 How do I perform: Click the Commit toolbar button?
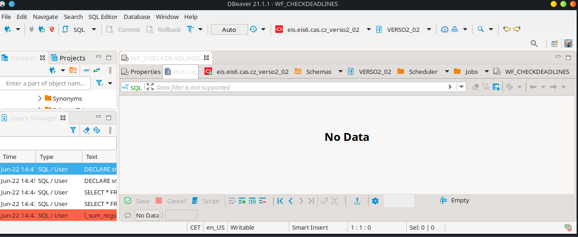124,30
